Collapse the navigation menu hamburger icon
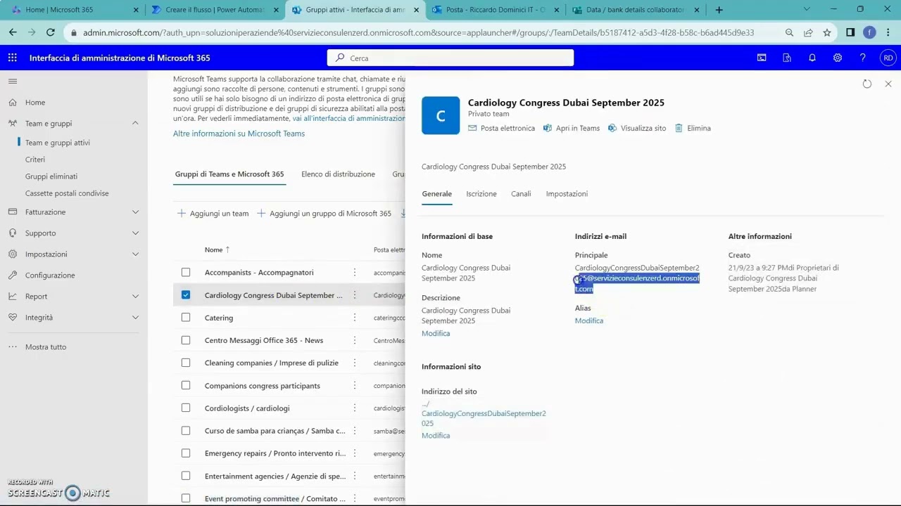Screen dimensions: 901x506 13,82
